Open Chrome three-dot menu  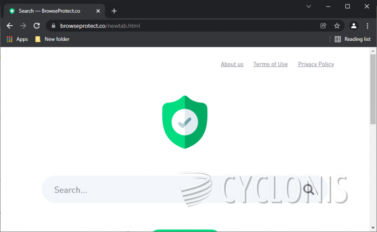pyautogui.click(x=368, y=26)
